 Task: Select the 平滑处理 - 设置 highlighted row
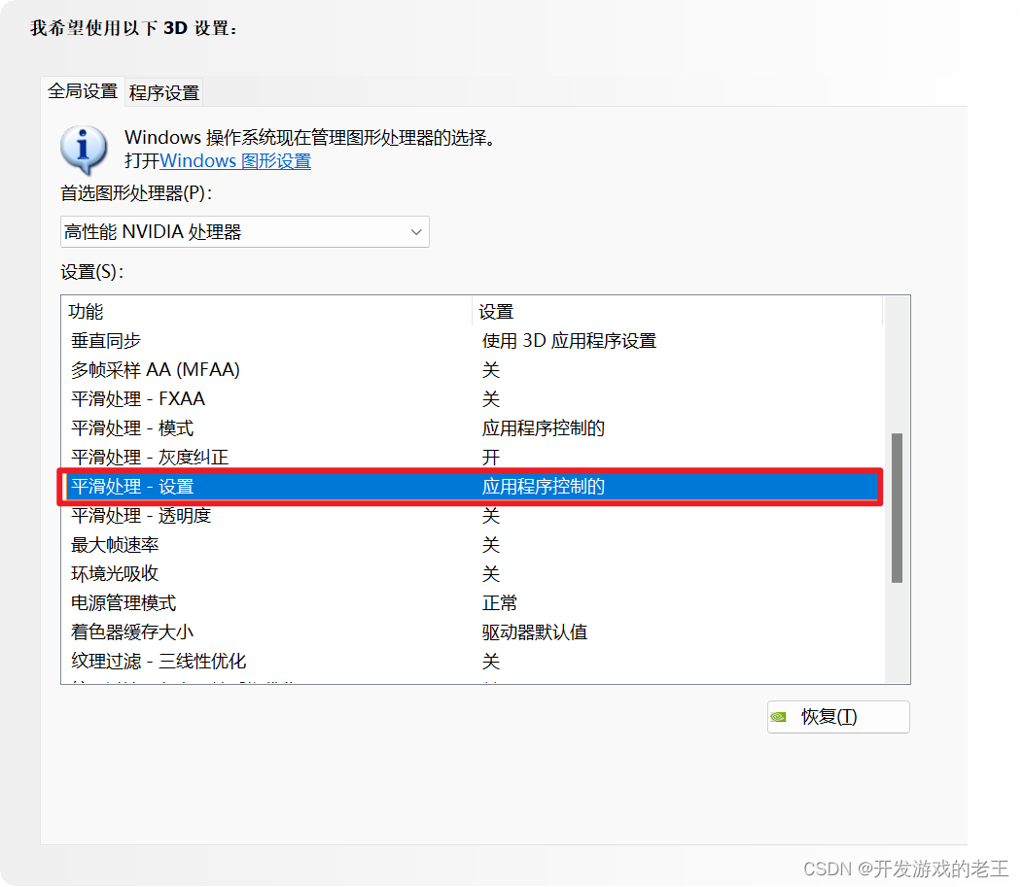click(x=471, y=487)
